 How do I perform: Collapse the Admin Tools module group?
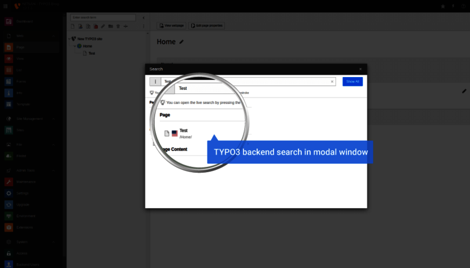pos(53,170)
